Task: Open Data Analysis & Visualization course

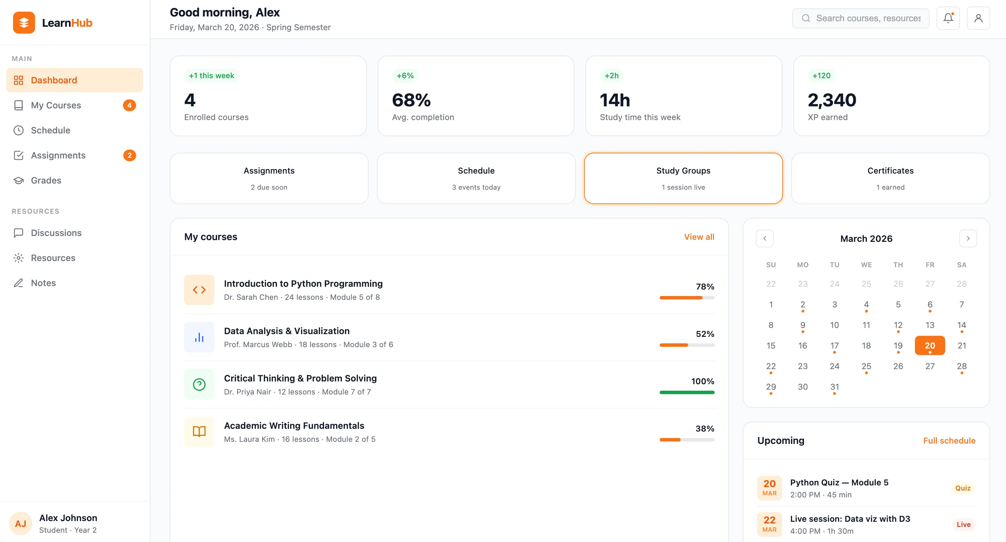Action: 449,337
